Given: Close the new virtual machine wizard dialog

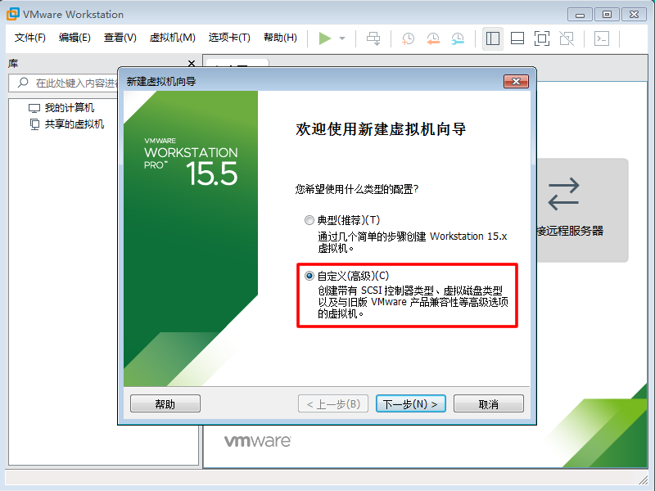Looking at the screenshot, I should coord(515,81).
